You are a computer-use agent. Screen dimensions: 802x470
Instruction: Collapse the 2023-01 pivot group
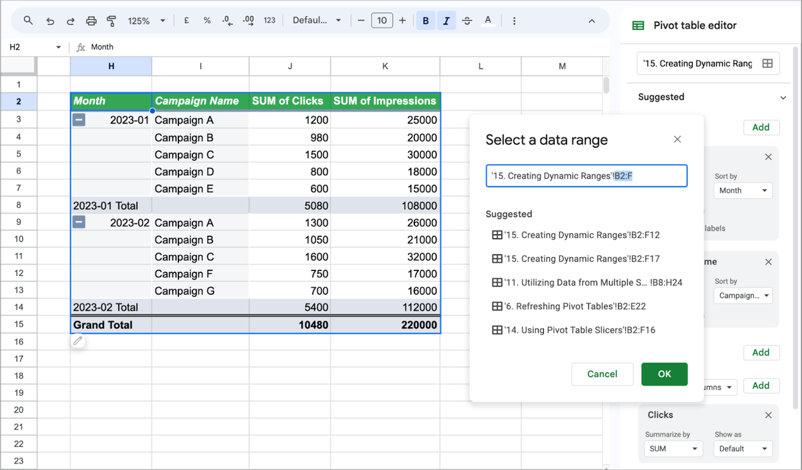coord(79,120)
